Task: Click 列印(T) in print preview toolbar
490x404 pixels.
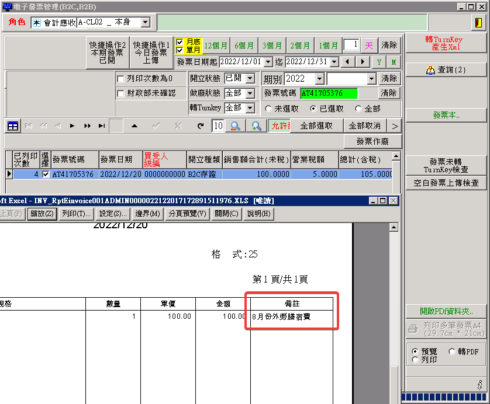Action: pyautogui.click(x=77, y=214)
